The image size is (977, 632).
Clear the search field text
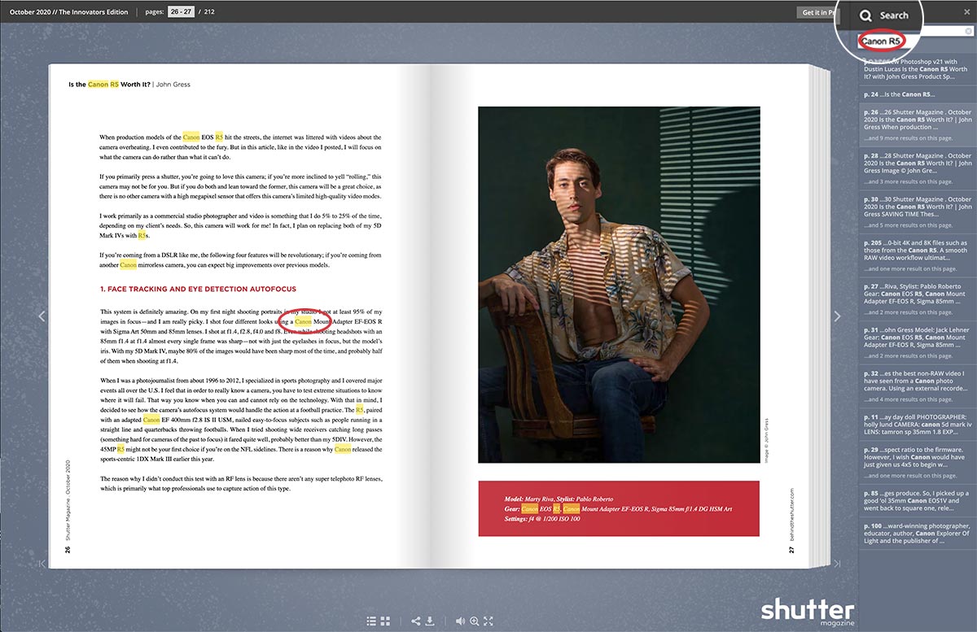point(968,32)
